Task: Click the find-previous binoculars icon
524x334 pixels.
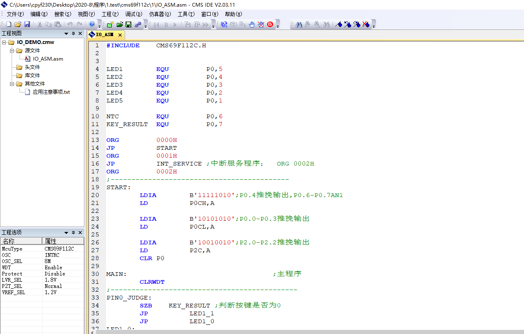Action: 308,24
